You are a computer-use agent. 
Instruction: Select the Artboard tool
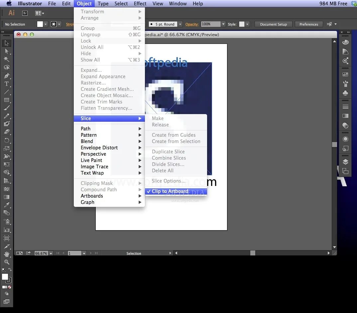7,238
